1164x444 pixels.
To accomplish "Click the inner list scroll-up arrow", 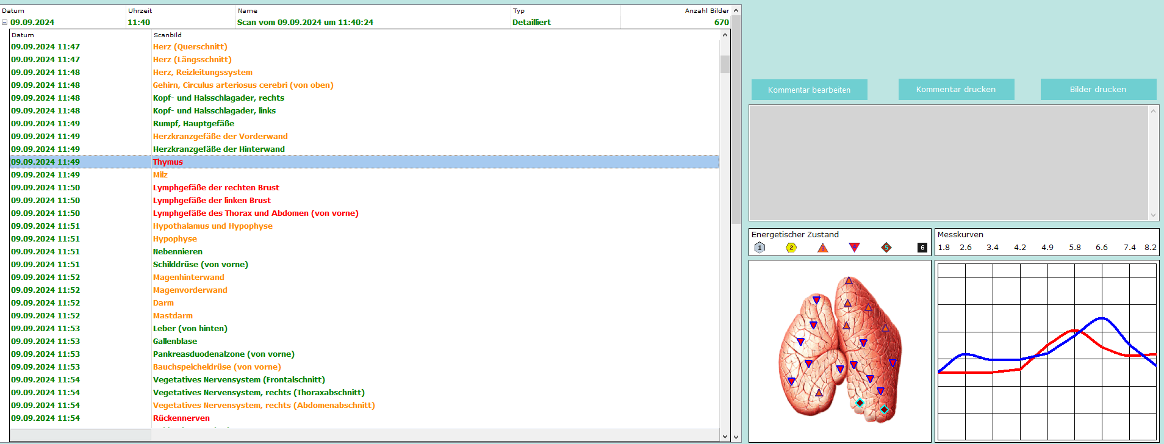I will click(x=725, y=35).
